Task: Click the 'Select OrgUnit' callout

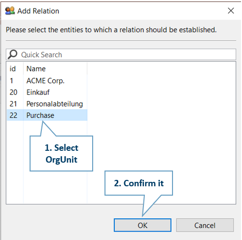Action: click(x=61, y=153)
